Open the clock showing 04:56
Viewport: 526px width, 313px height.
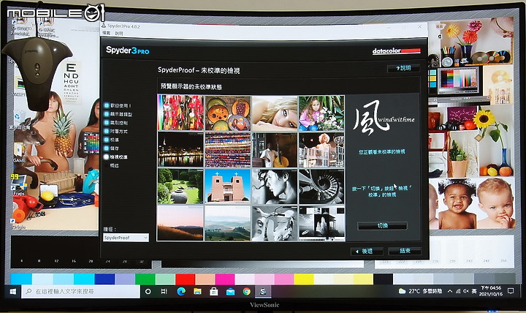click(491, 291)
